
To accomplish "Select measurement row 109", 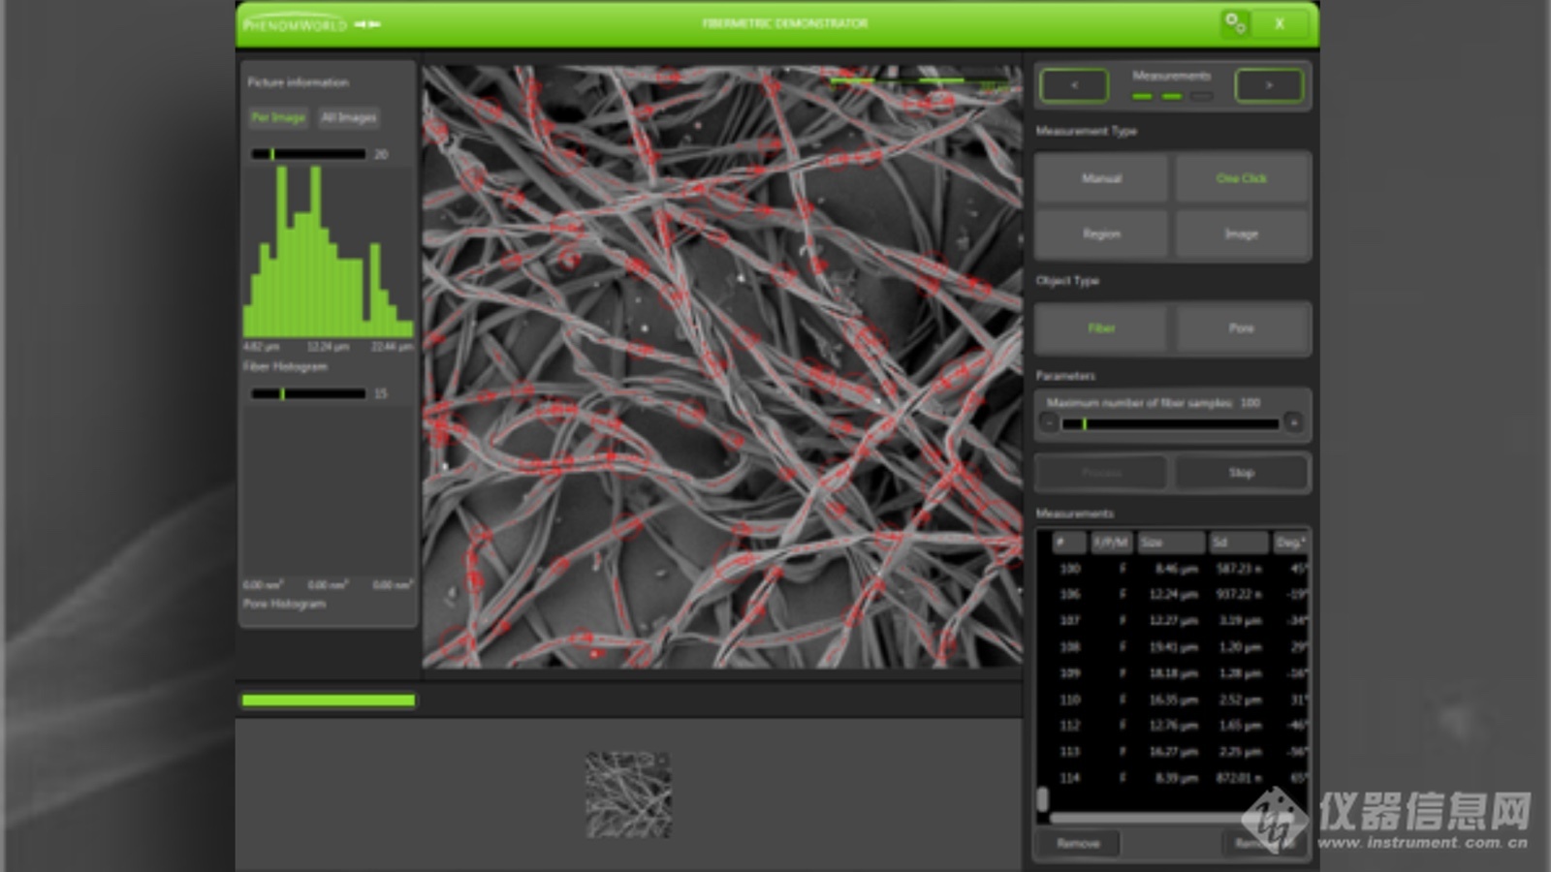I will point(1180,672).
